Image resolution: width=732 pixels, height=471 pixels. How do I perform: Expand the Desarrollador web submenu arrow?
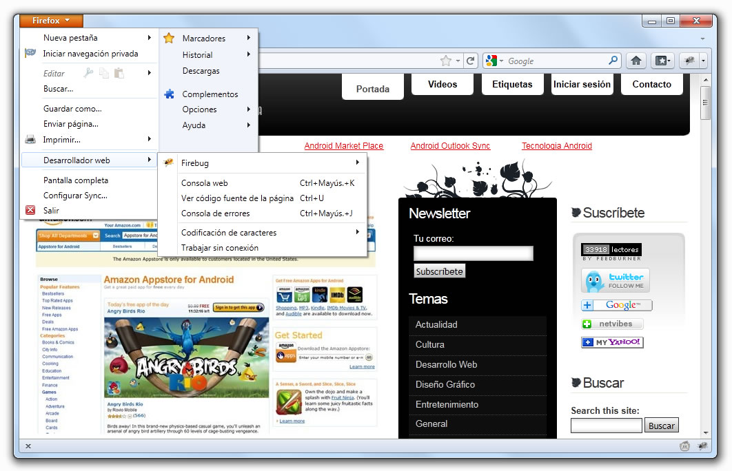click(x=149, y=160)
